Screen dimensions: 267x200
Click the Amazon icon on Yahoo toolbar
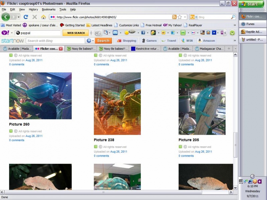click(x=202, y=32)
